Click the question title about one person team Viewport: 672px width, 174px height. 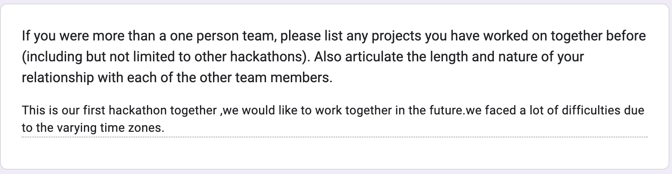[x=334, y=57]
